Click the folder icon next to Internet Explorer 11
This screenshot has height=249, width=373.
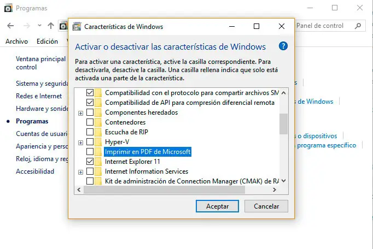[98, 162]
